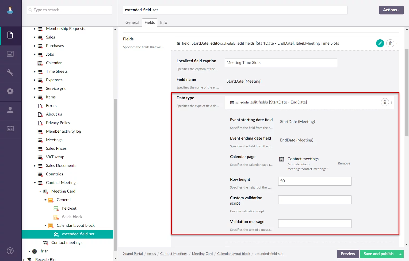
Task: Switch to the Info tab
Action: click(163, 22)
